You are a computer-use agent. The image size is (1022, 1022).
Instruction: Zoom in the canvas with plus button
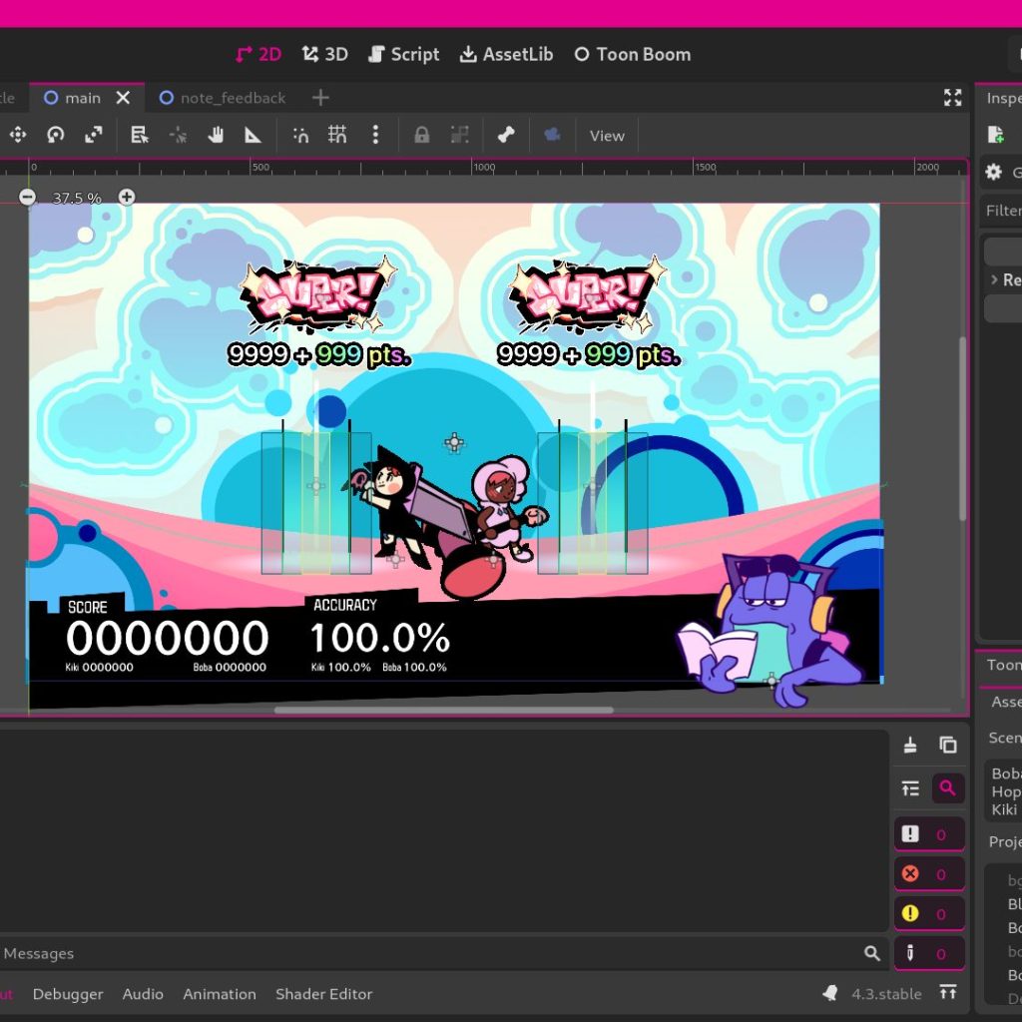pos(127,197)
